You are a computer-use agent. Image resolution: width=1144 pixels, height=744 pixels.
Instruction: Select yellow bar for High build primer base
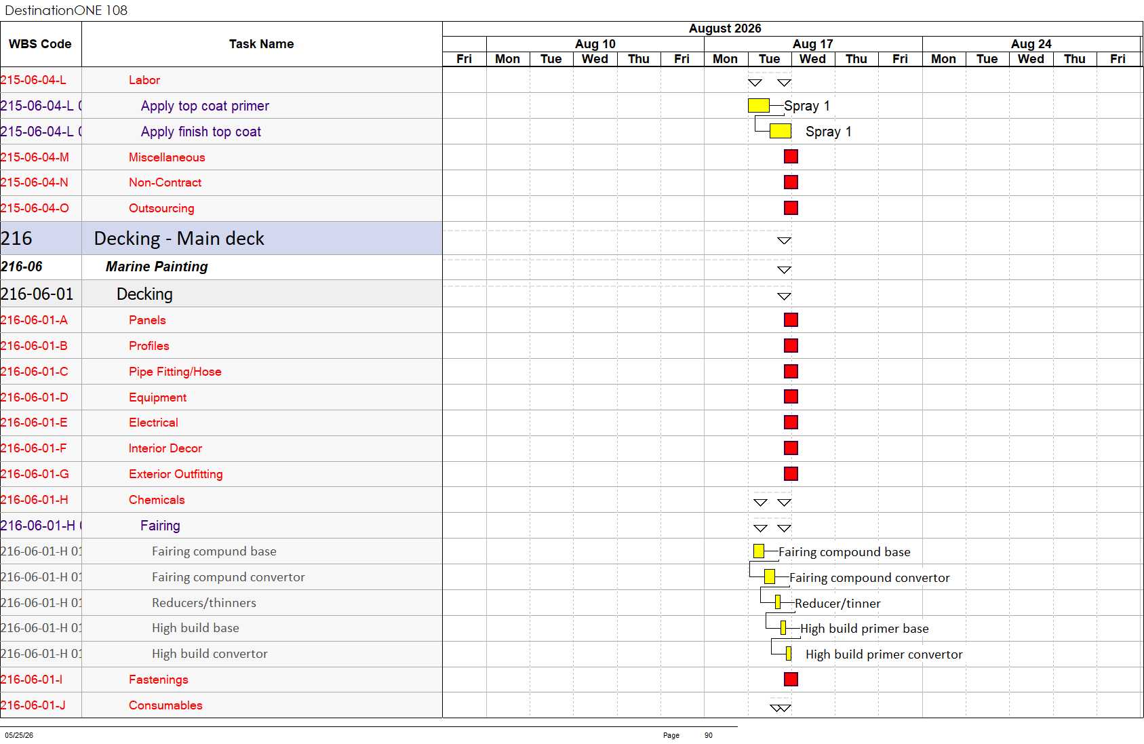pos(783,628)
